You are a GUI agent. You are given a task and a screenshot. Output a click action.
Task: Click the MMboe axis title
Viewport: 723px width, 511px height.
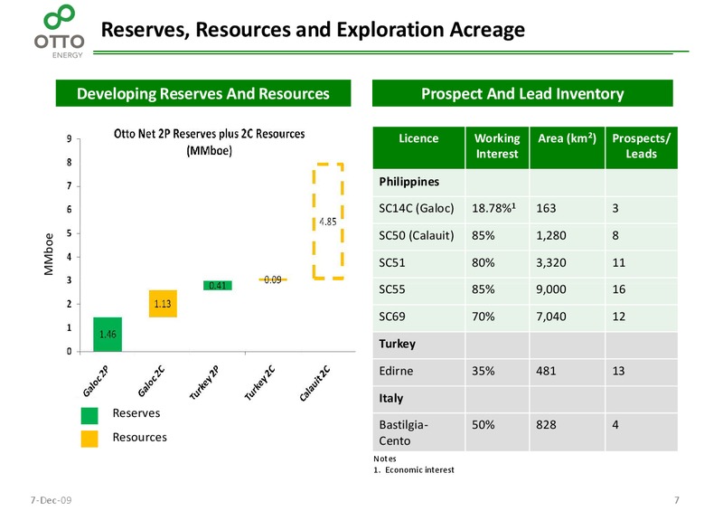[49, 254]
